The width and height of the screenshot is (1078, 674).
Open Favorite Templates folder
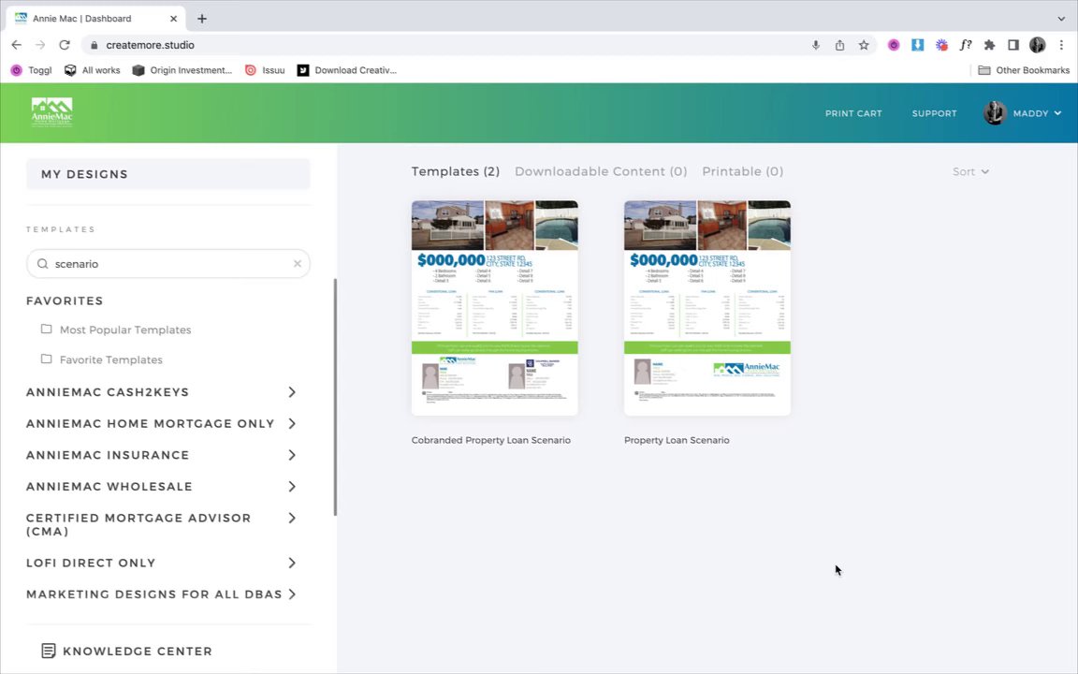click(x=110, y=359)
